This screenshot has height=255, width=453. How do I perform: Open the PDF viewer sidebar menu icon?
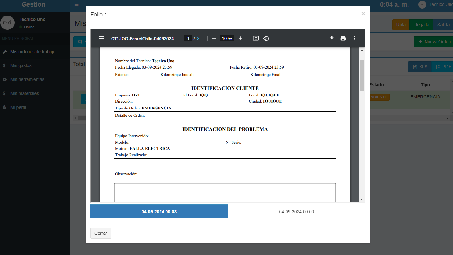coord(101,38)
